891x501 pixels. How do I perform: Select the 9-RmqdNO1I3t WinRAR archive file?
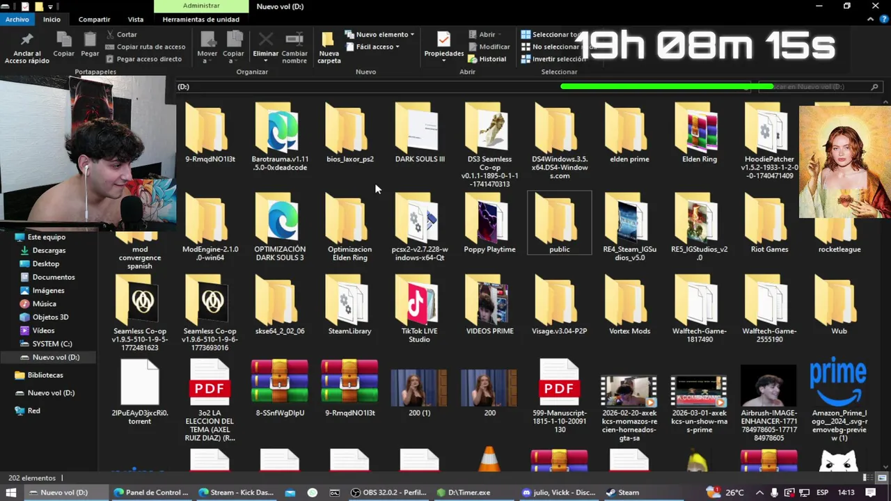click(x=349, y=388)
